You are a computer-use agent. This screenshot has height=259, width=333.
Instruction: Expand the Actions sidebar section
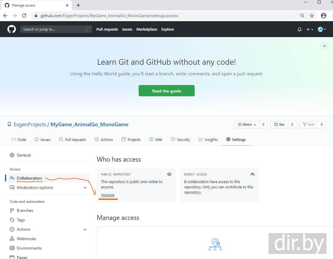click(85, 230)
